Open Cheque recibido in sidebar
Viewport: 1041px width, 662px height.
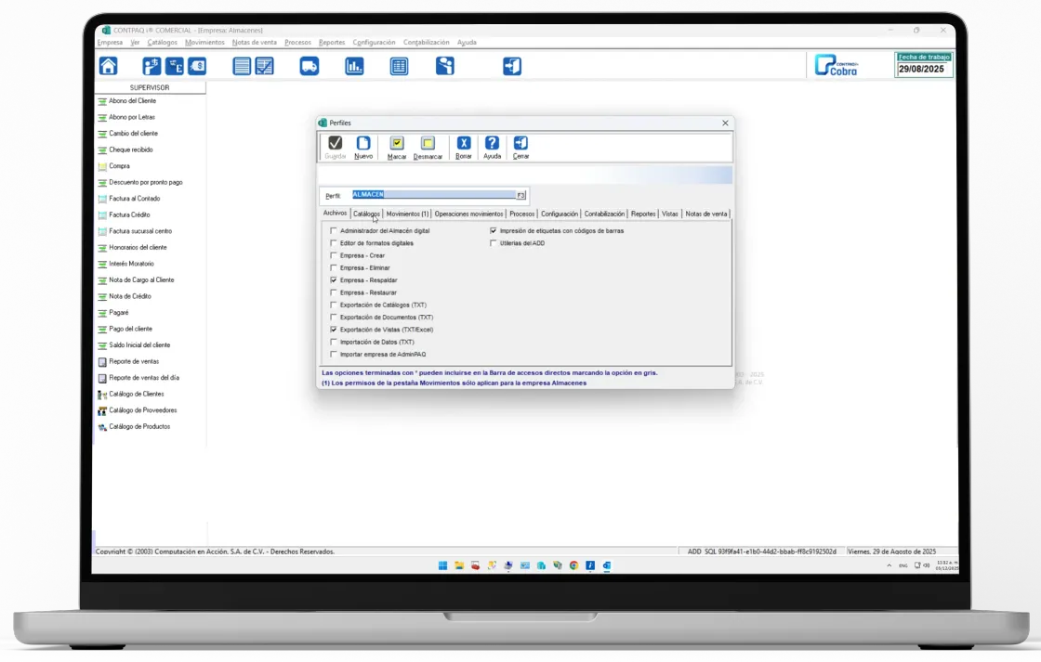click(131, 149)
